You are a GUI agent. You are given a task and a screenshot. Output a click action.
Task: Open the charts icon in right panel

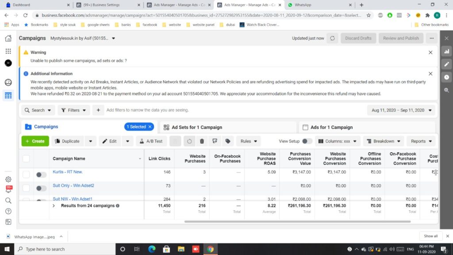(447, 51)
